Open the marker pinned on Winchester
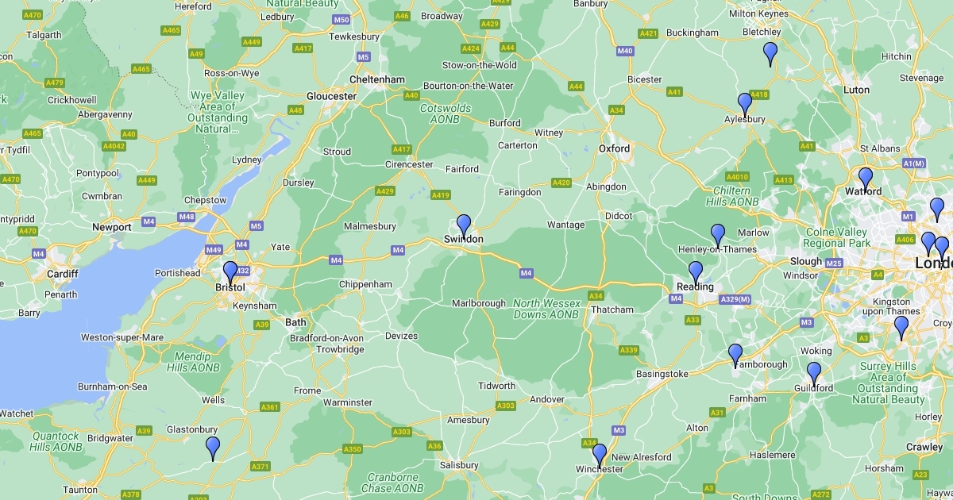 tap(600, 456)
